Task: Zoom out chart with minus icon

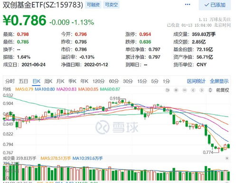Action: 184,90
